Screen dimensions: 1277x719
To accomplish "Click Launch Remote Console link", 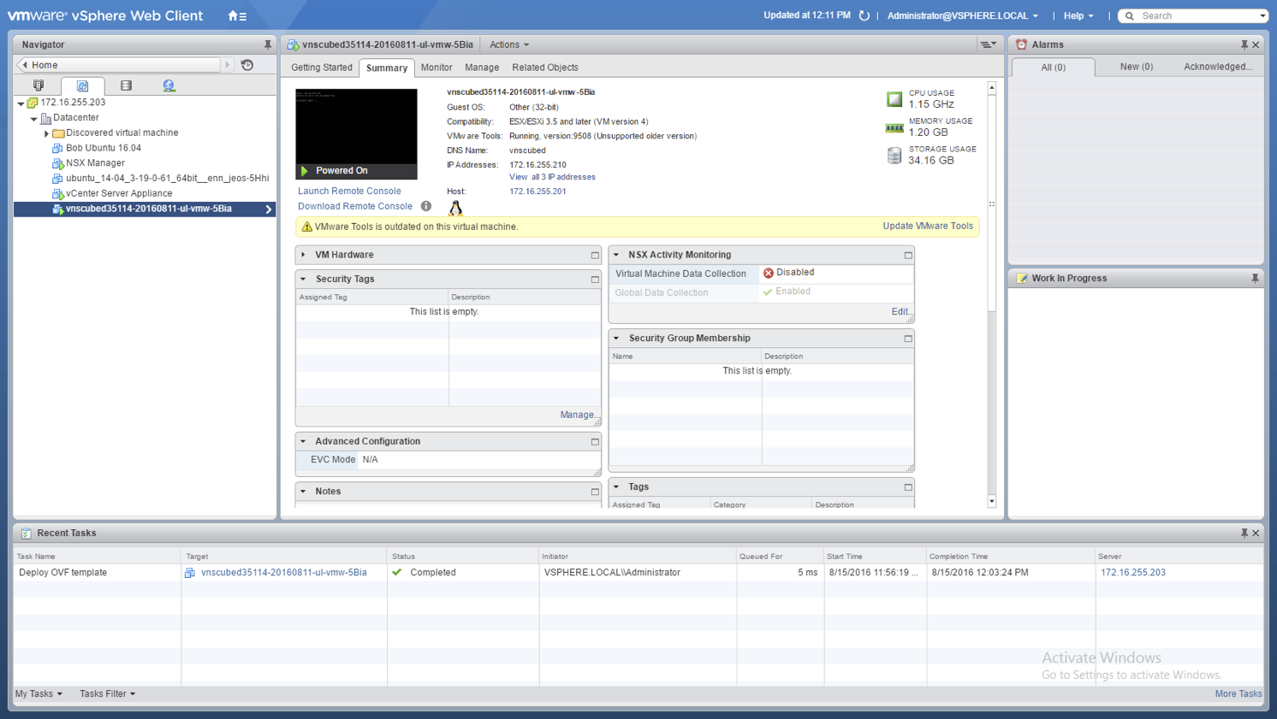I will tap(349, 192).
